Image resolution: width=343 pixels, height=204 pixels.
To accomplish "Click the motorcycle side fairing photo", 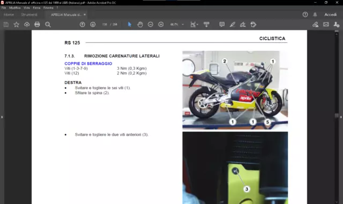I will 235,90.
